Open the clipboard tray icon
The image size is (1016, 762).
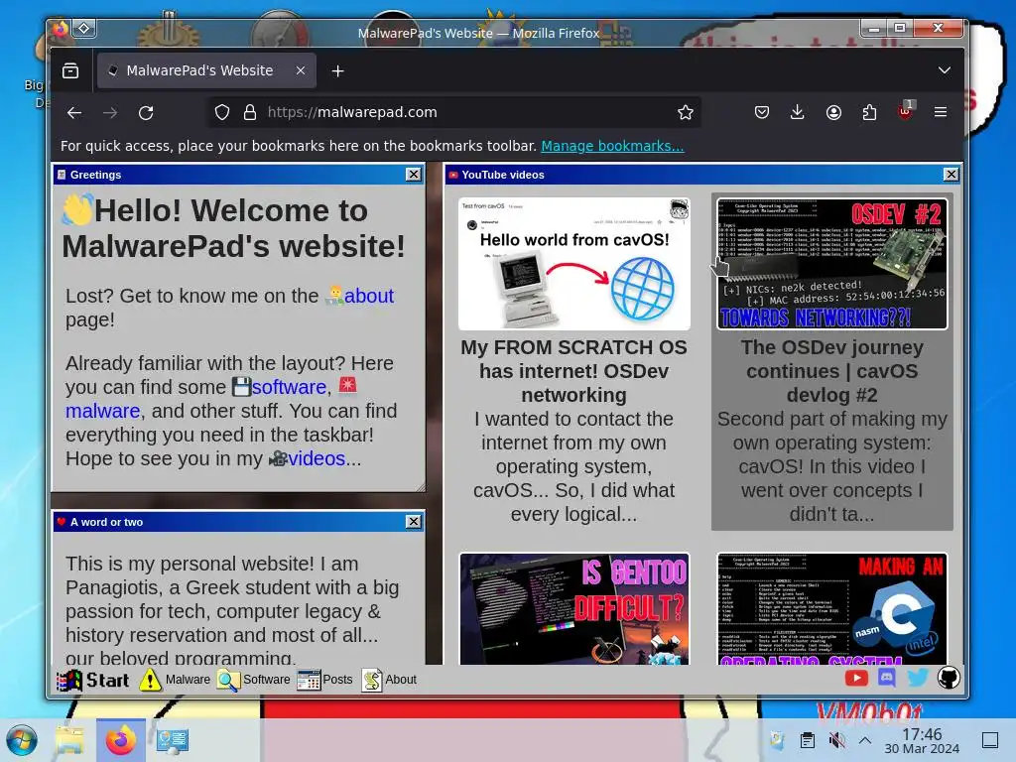click(x=808, y=740)
